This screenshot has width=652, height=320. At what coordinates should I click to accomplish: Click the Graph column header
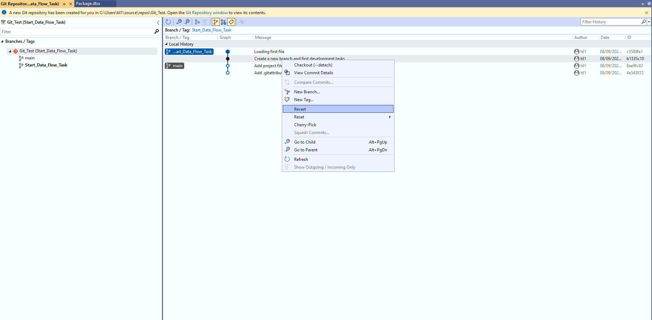pos(235,37)
